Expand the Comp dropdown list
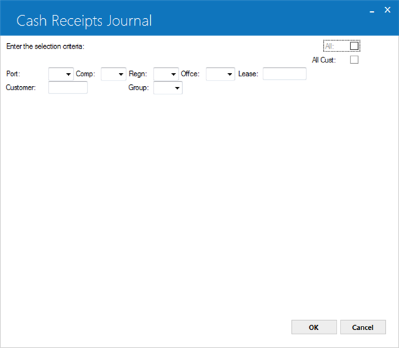Viewport: 399px width, 348px height. [113, 74]
